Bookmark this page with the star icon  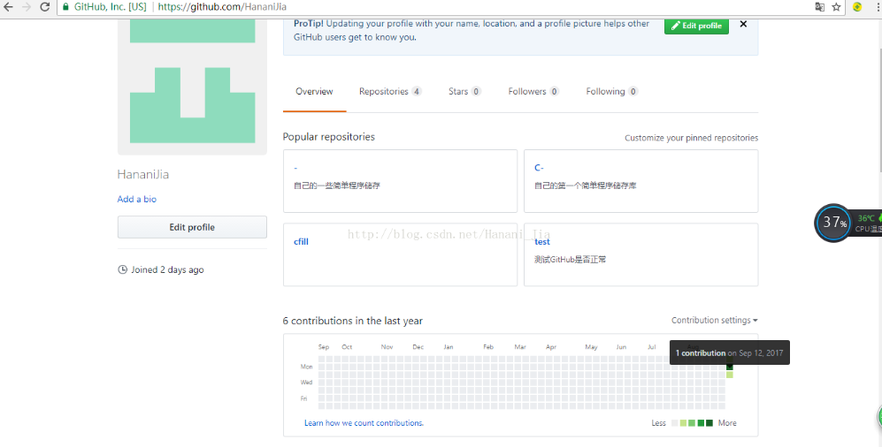(836, 7)
